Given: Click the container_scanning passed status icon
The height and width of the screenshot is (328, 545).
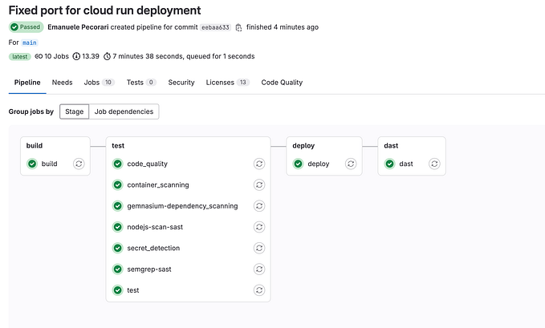Looking at the screenshot, I should (118, 184).
